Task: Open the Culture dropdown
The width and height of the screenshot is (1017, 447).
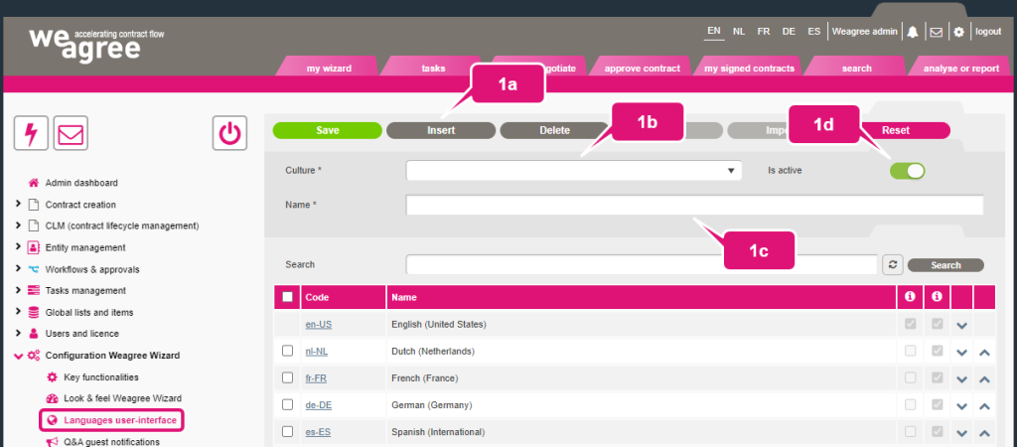Action: coord(574,171)
